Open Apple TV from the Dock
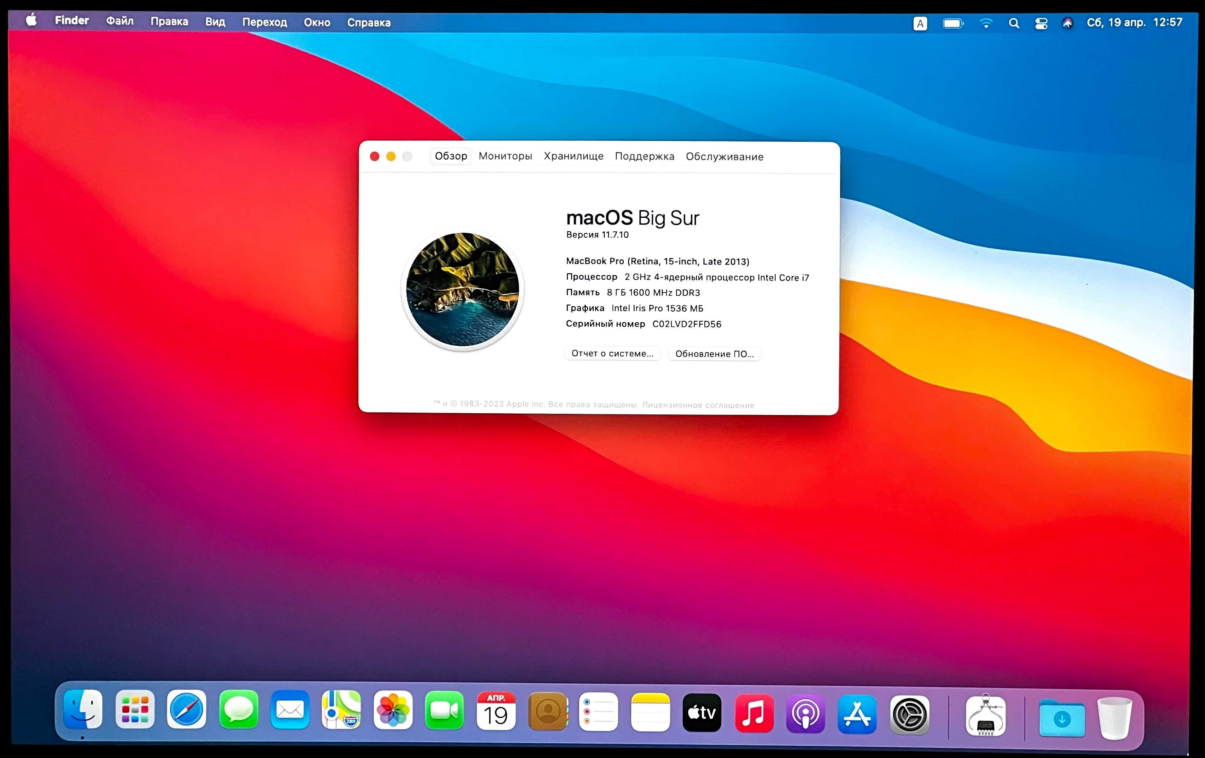 [702, 713]
